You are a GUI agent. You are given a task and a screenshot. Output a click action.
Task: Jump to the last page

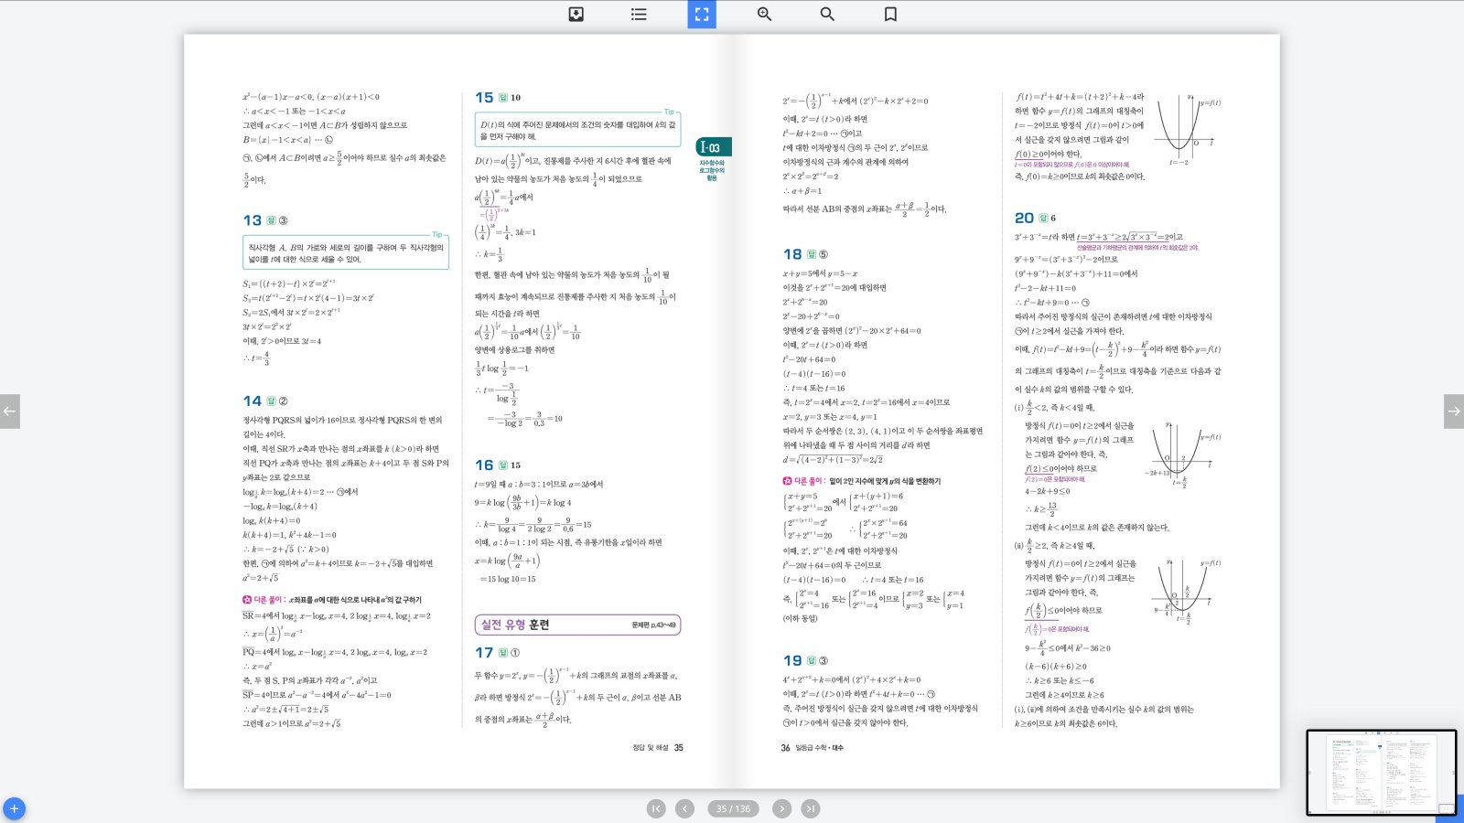pyautogui.click(x=811, y=808)
